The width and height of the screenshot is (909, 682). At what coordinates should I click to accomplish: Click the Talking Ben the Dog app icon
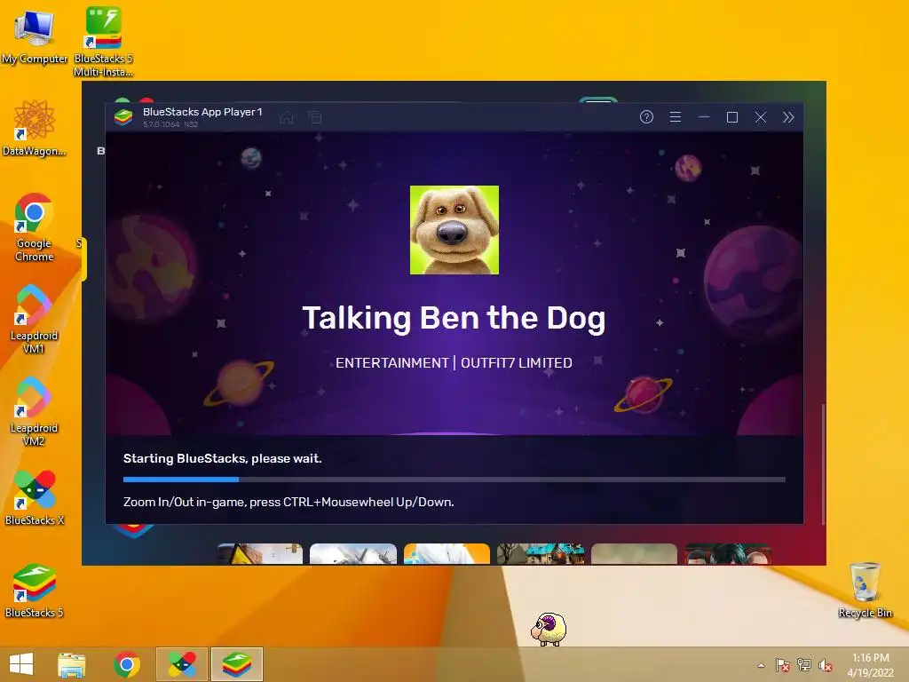(x=454, y=230)
